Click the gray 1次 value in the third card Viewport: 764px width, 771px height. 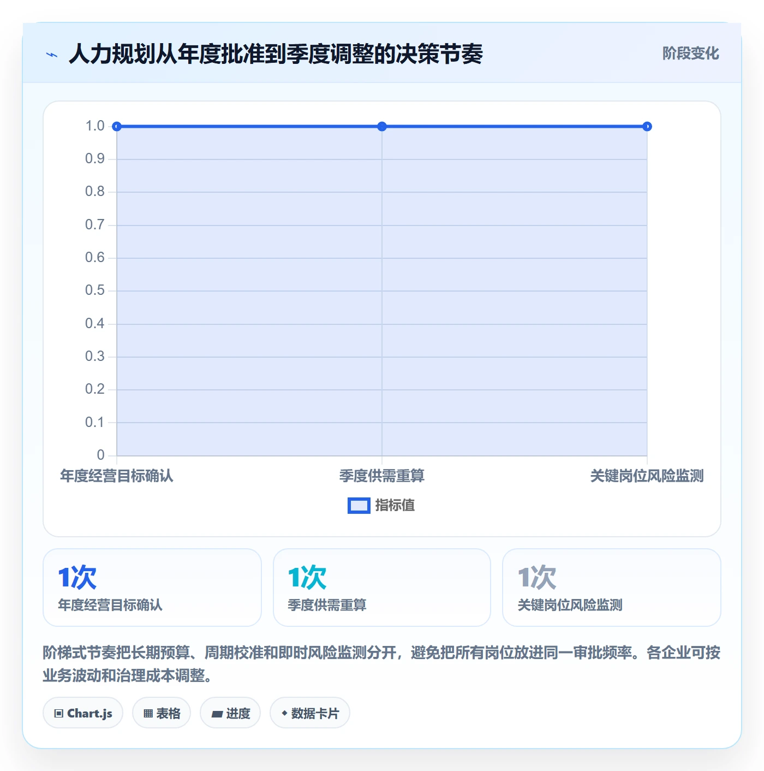[537, 578]
